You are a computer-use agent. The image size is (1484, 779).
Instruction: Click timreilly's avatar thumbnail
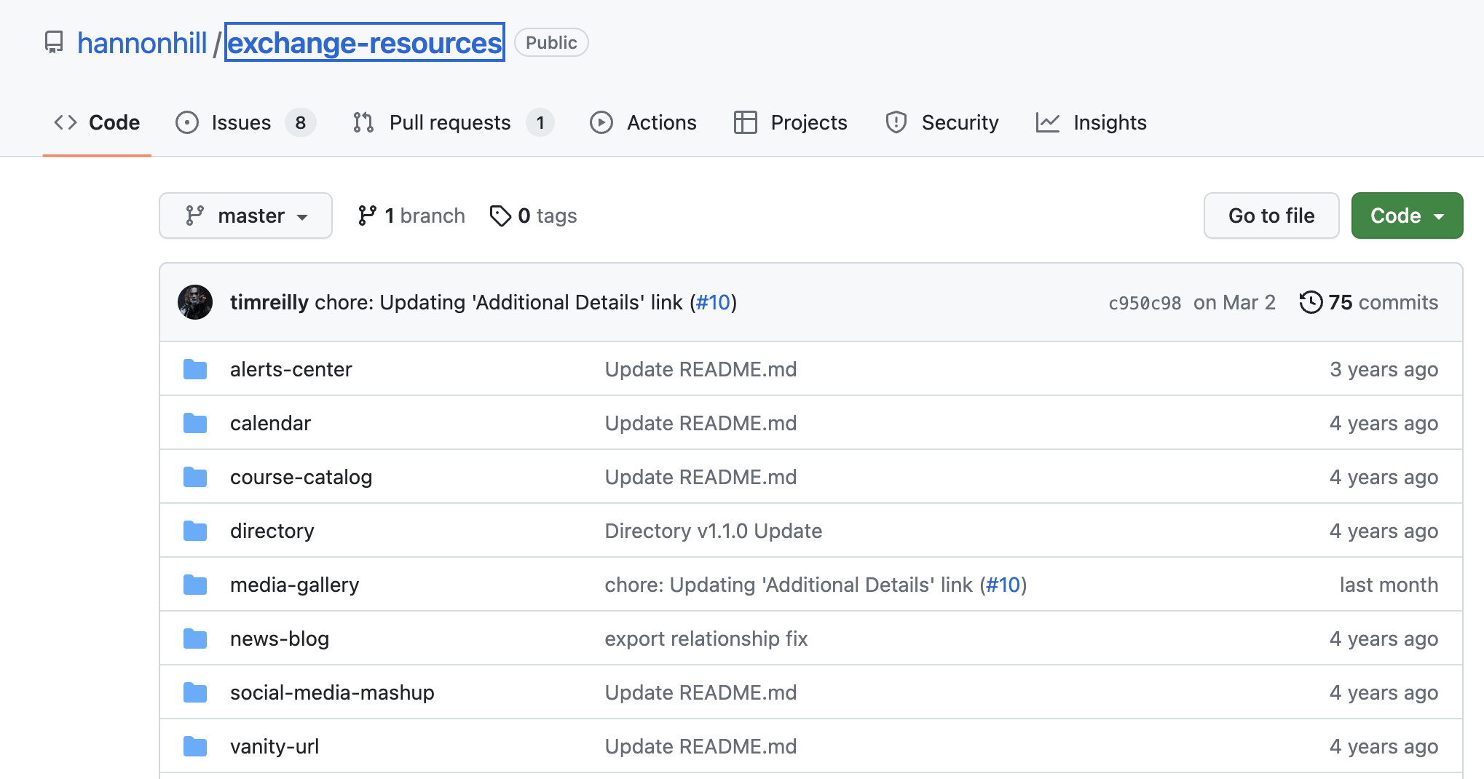point(195,302)
